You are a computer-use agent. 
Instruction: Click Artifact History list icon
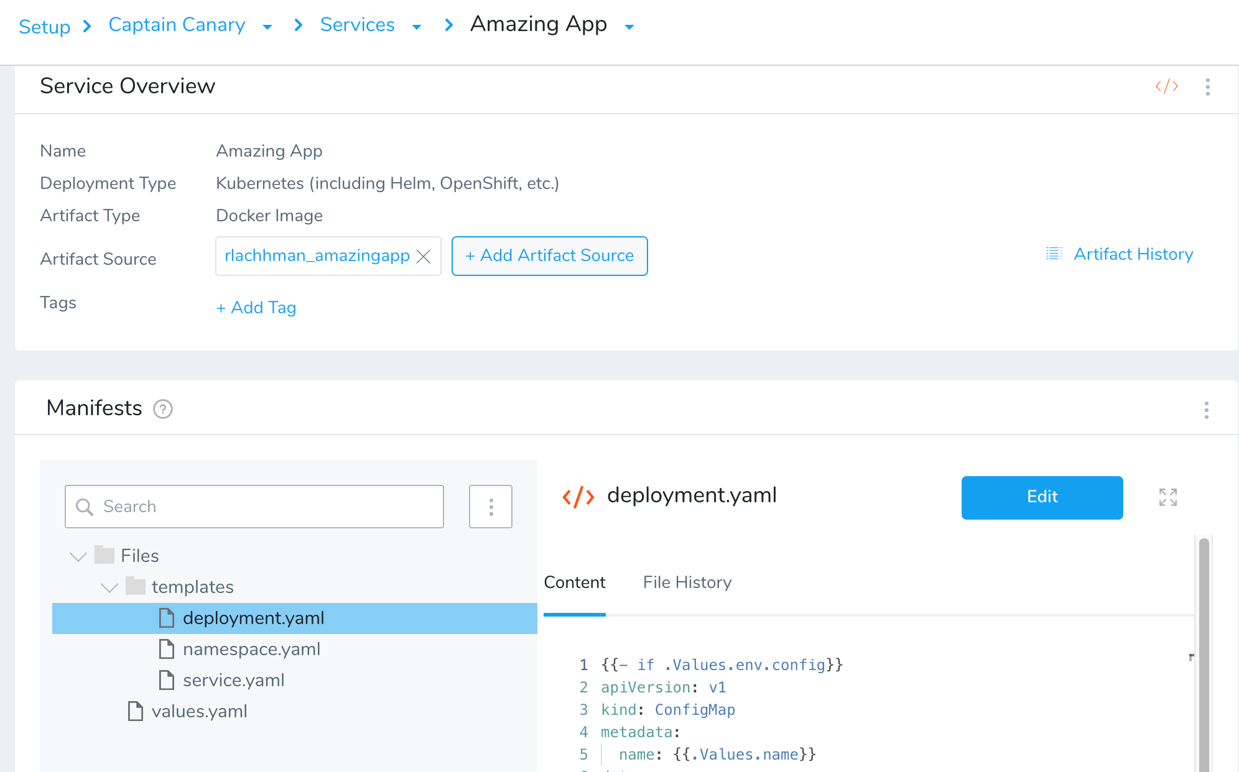pyautogui.click(x=1054, y=254)
